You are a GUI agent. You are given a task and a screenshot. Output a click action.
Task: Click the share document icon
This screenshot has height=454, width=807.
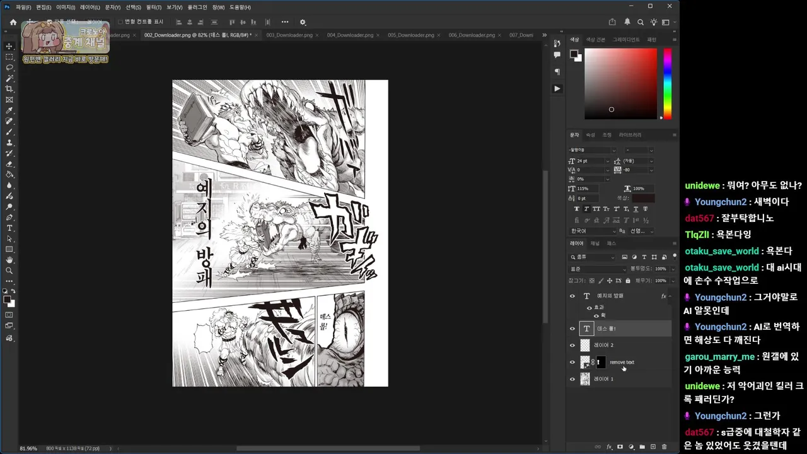612,22
